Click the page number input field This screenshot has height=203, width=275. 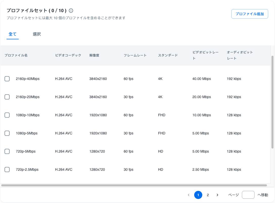248,195
